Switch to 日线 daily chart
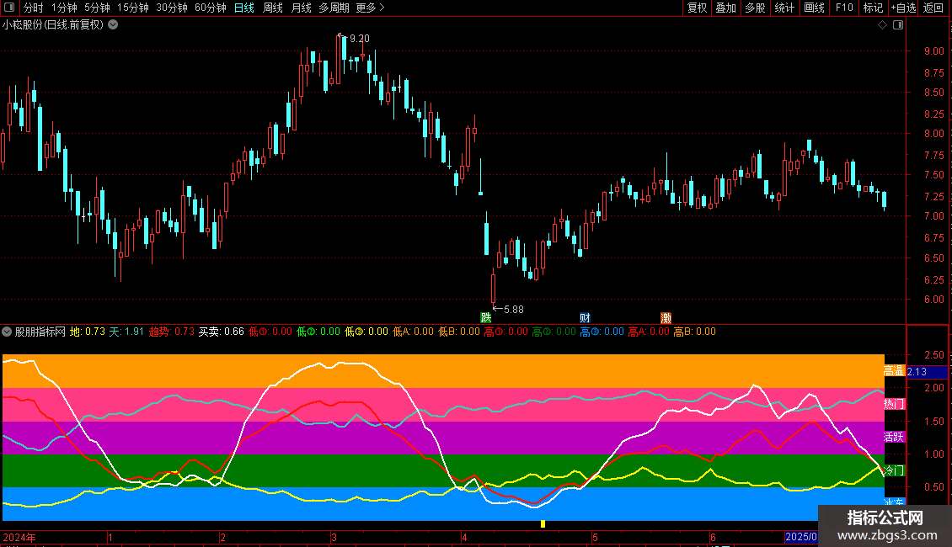952x547 pixels. pos(244,8)
